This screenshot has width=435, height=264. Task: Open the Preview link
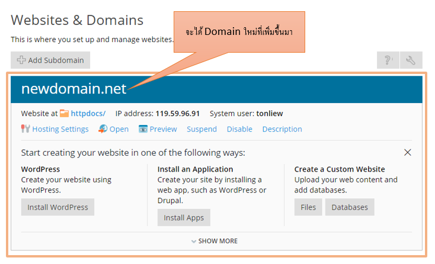click(163, 129)
